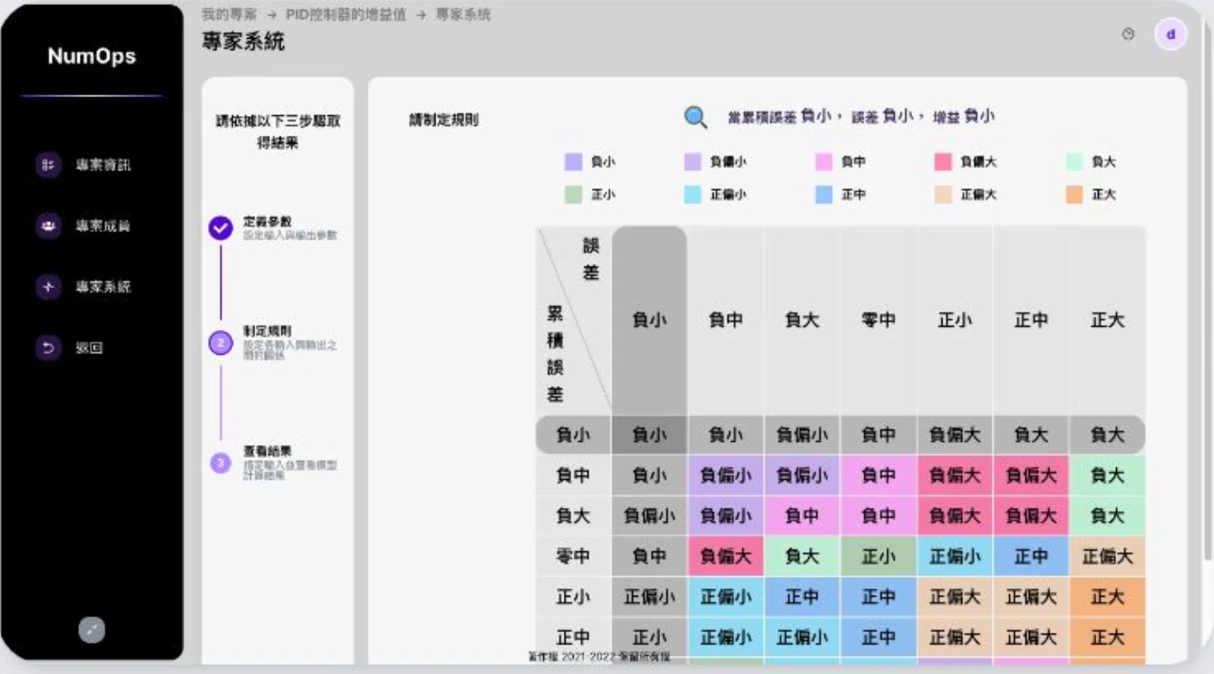
Task: Pick the 正大 legend color swatch
Action: click(x=1074, y=195)
